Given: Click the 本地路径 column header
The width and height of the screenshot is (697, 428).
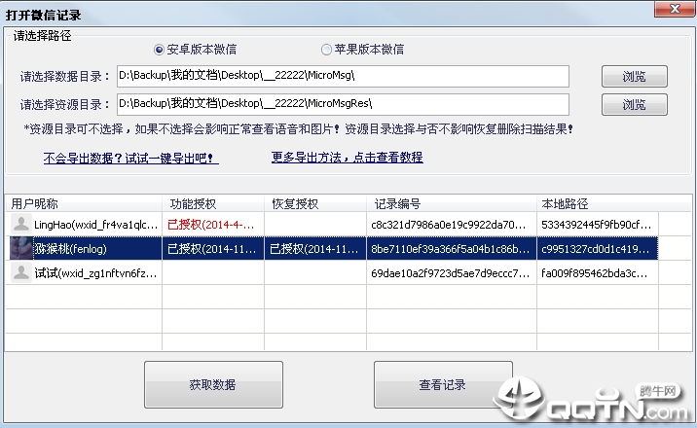Looking at the screenshot, I should pyautogui.click(x=598, y=204).
